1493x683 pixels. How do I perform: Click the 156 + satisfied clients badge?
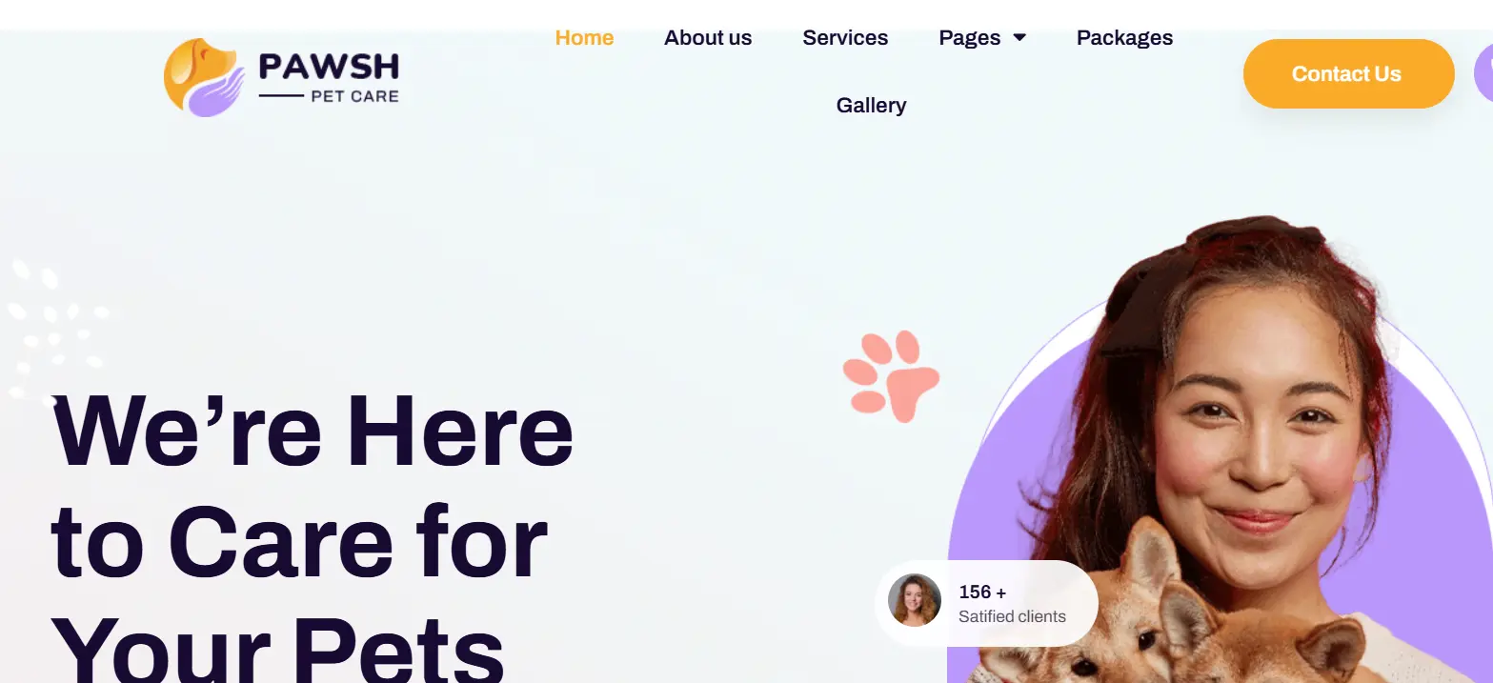pyautogui.click(x=986, y=603)
